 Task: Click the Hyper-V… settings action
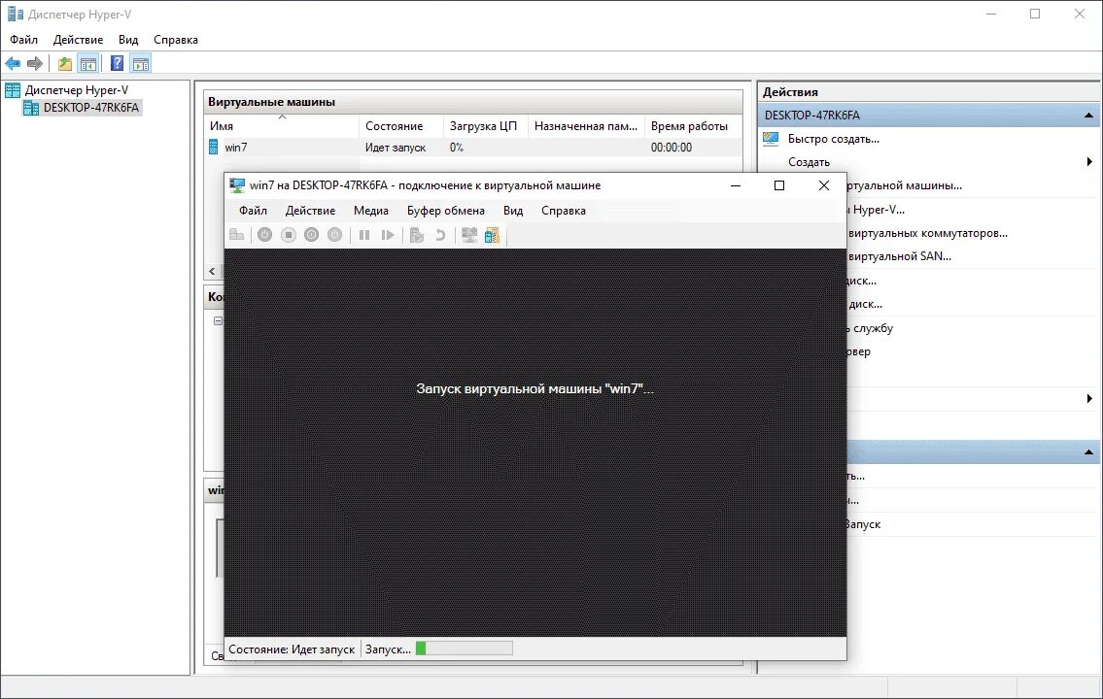coord(877,210)
